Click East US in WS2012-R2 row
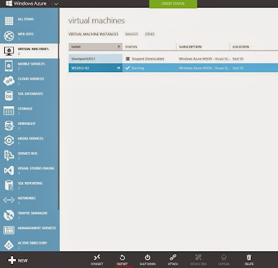The image size is (278, 268). 238,68
